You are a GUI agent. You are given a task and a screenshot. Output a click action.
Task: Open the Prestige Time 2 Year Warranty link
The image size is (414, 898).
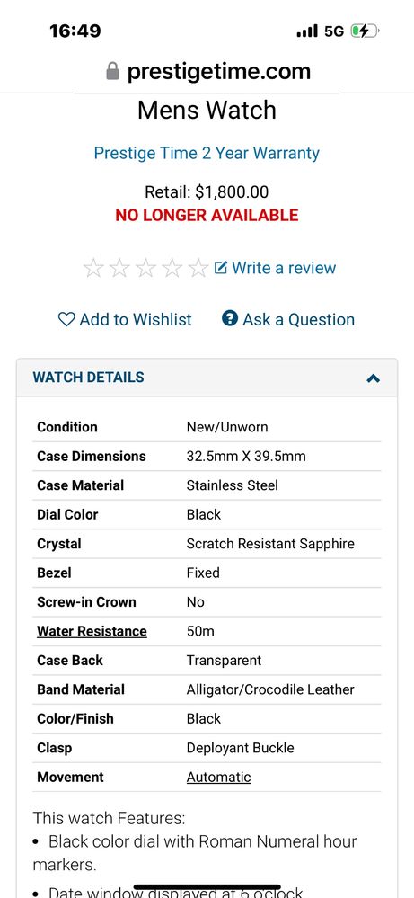207,153
